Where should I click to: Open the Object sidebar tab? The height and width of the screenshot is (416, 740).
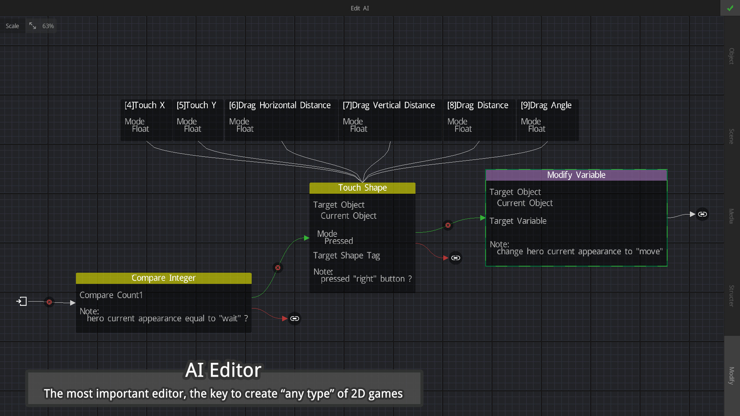point(731,56)
